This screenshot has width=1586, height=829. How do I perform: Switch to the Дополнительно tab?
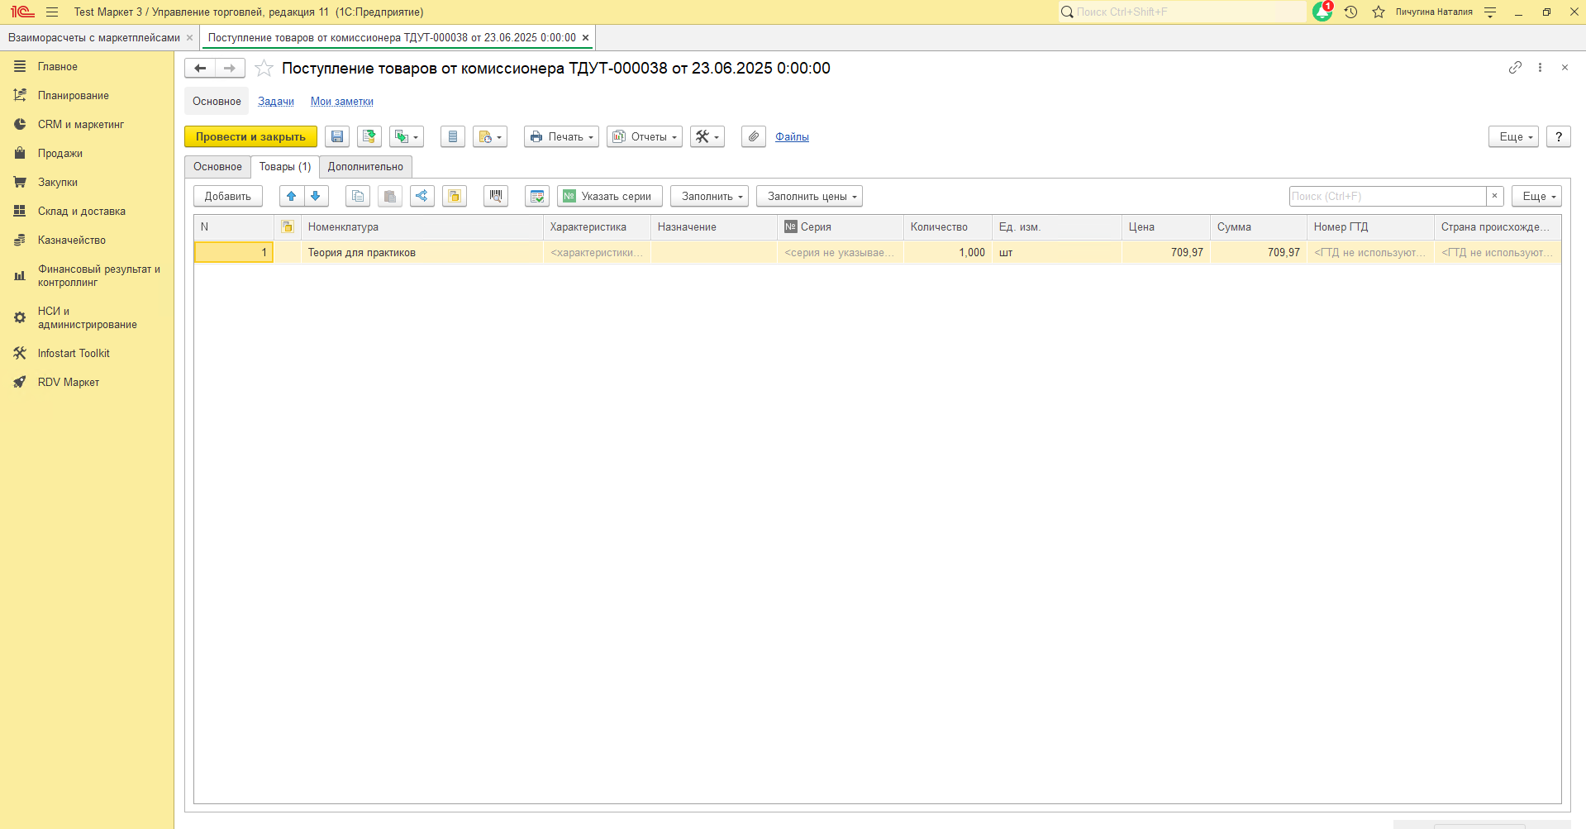point(365,167)
